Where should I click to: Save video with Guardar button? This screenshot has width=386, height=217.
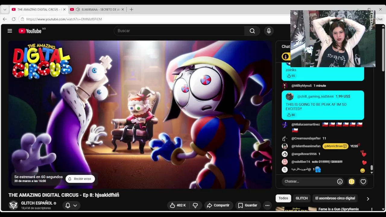pyautogui.click(x=248, y=205)
